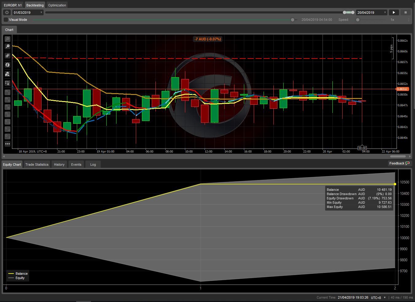Switch to m2 timeframe
Viewport: 415px width, 302px height.
tap(7, 92)
